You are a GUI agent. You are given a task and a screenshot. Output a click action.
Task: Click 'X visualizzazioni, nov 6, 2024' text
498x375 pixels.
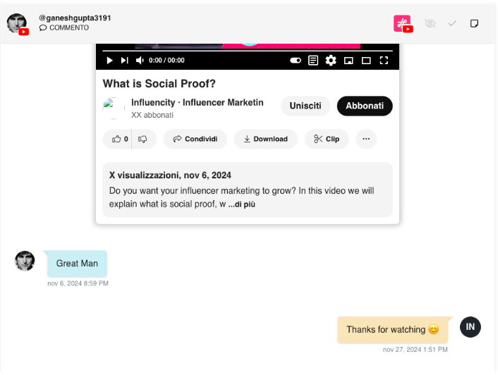(170, 176)
